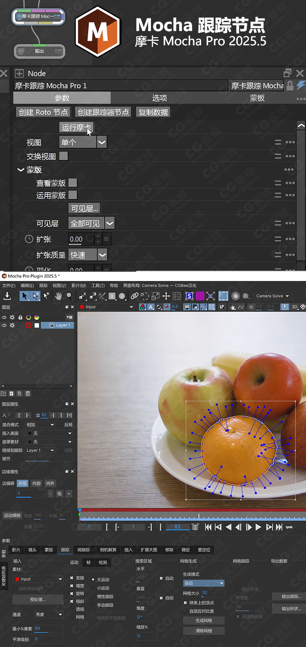
Task: Step forward one frame
Action: (x=248, y=527)
